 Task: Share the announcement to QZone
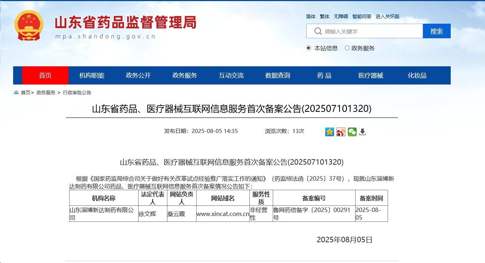click(x=329, y=132)
